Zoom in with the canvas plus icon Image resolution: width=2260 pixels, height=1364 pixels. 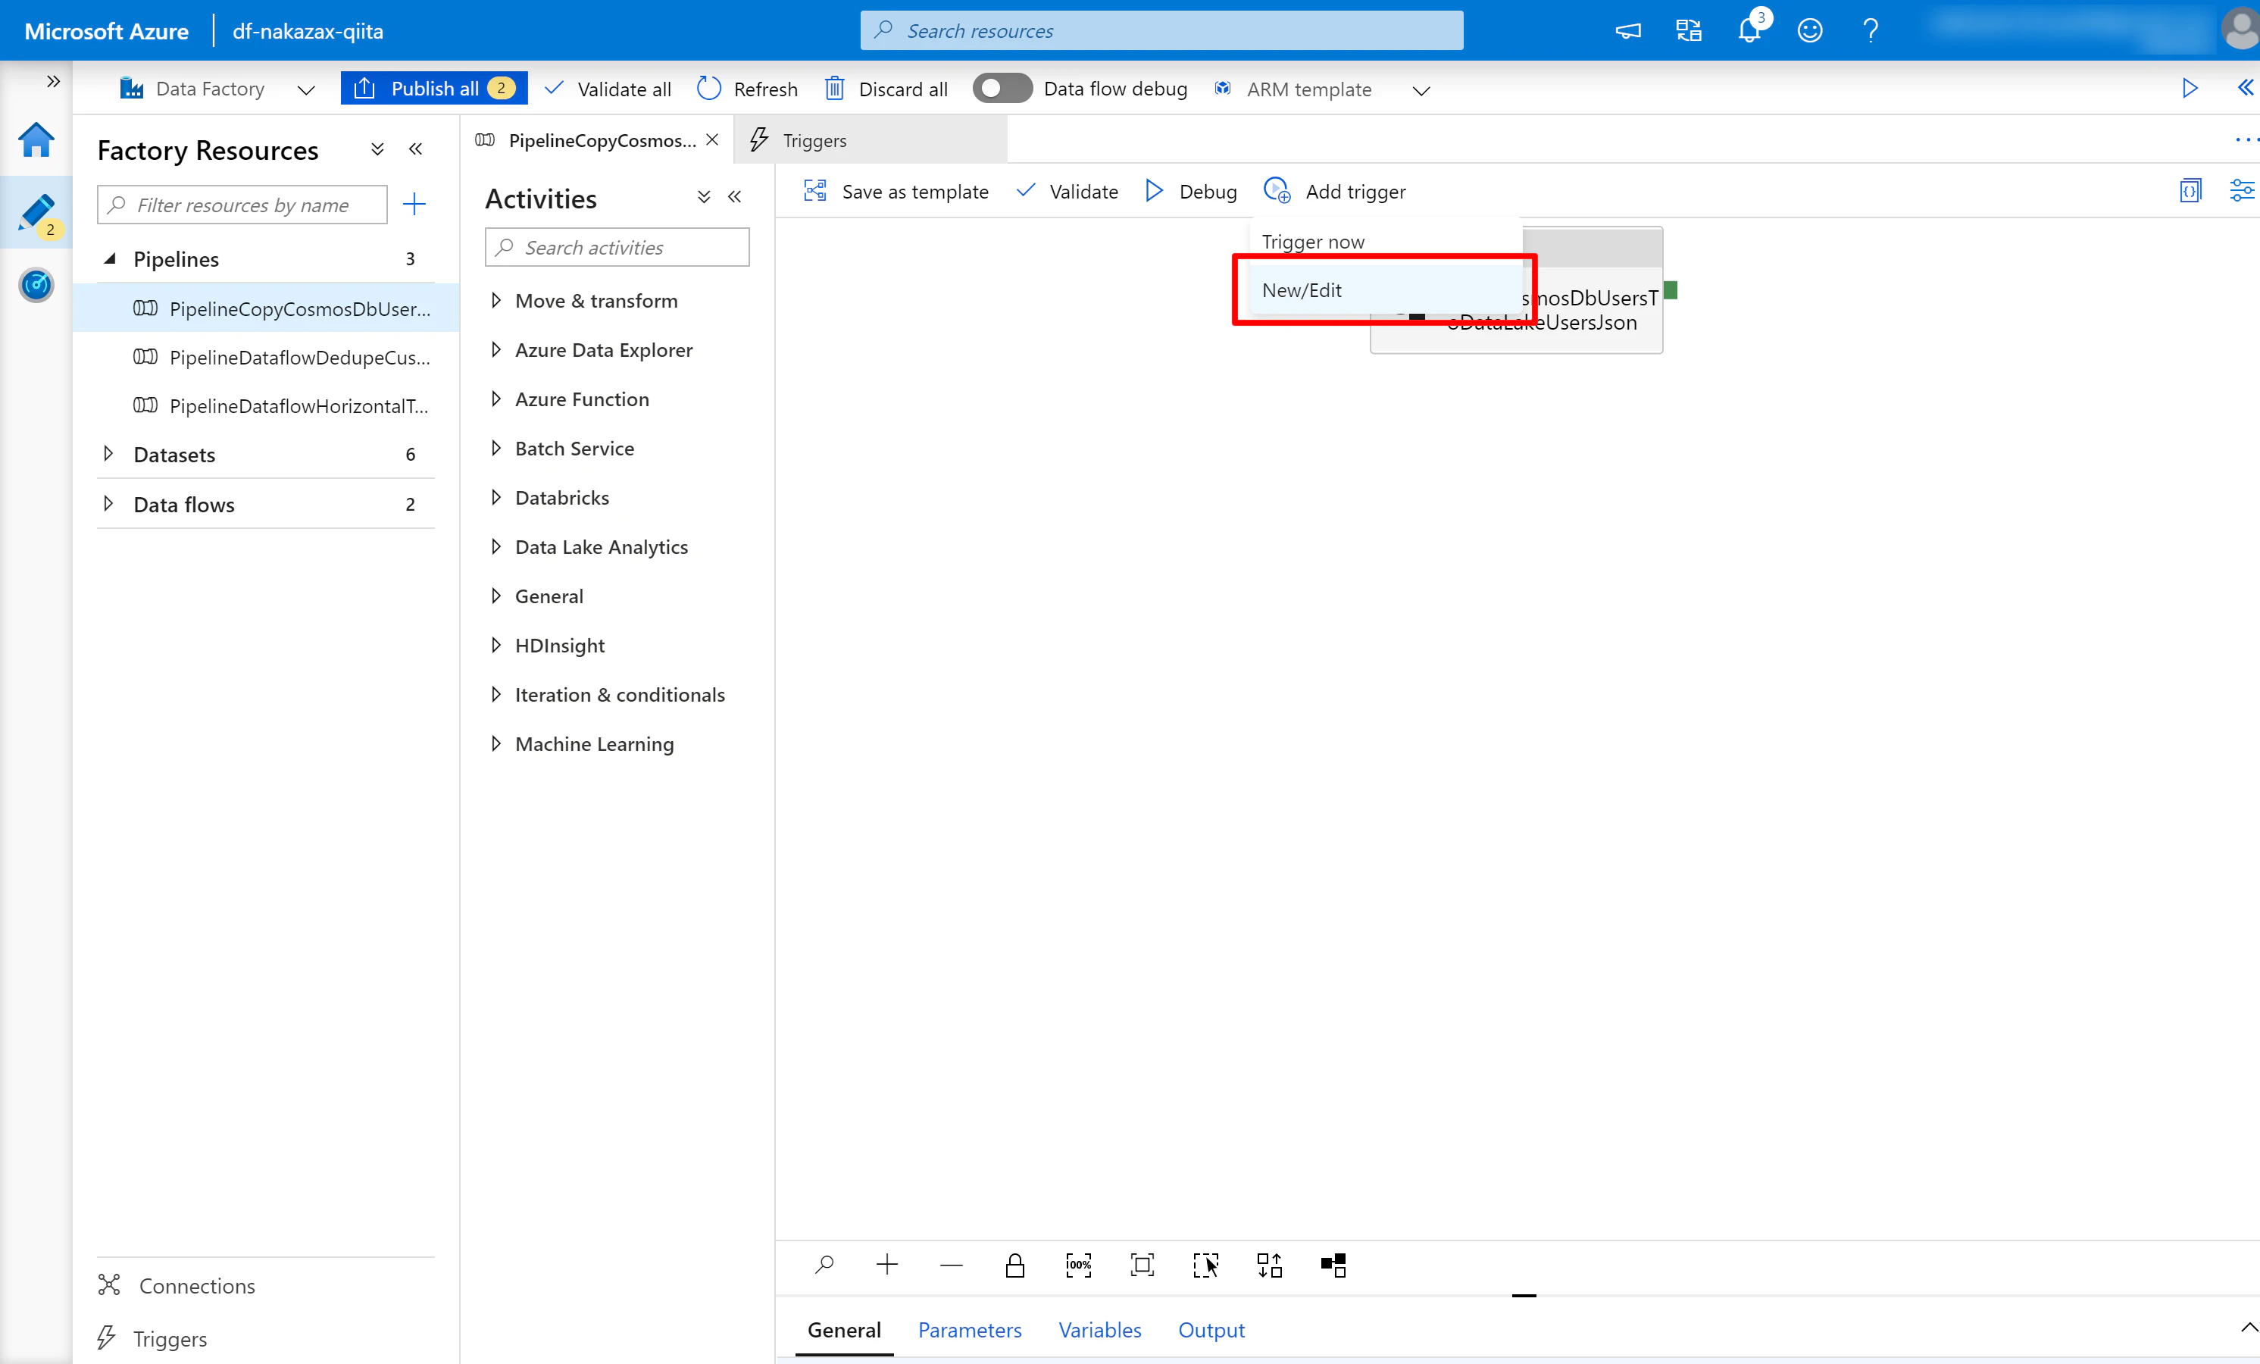click(887, 1265)
